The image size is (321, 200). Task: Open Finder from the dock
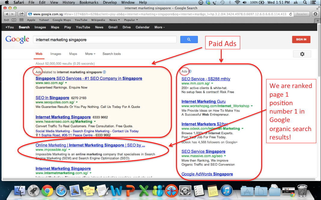click(x=20, y=191)
